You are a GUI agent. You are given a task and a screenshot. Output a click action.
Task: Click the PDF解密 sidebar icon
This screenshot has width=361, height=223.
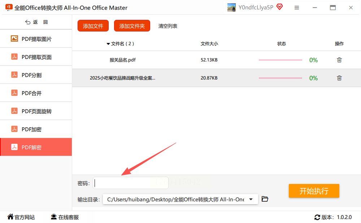pos(14,147)
